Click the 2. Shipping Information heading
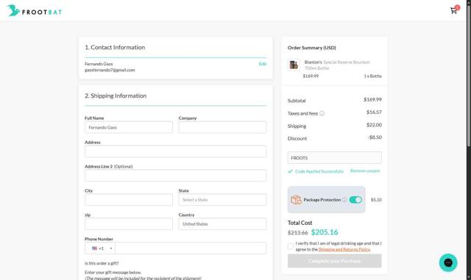471x280 pixels. (116, 96)
